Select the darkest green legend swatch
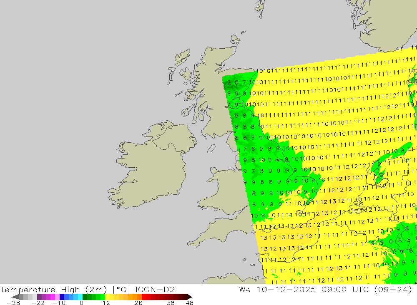This screenshot has width=417, height=305. point(85,297)
